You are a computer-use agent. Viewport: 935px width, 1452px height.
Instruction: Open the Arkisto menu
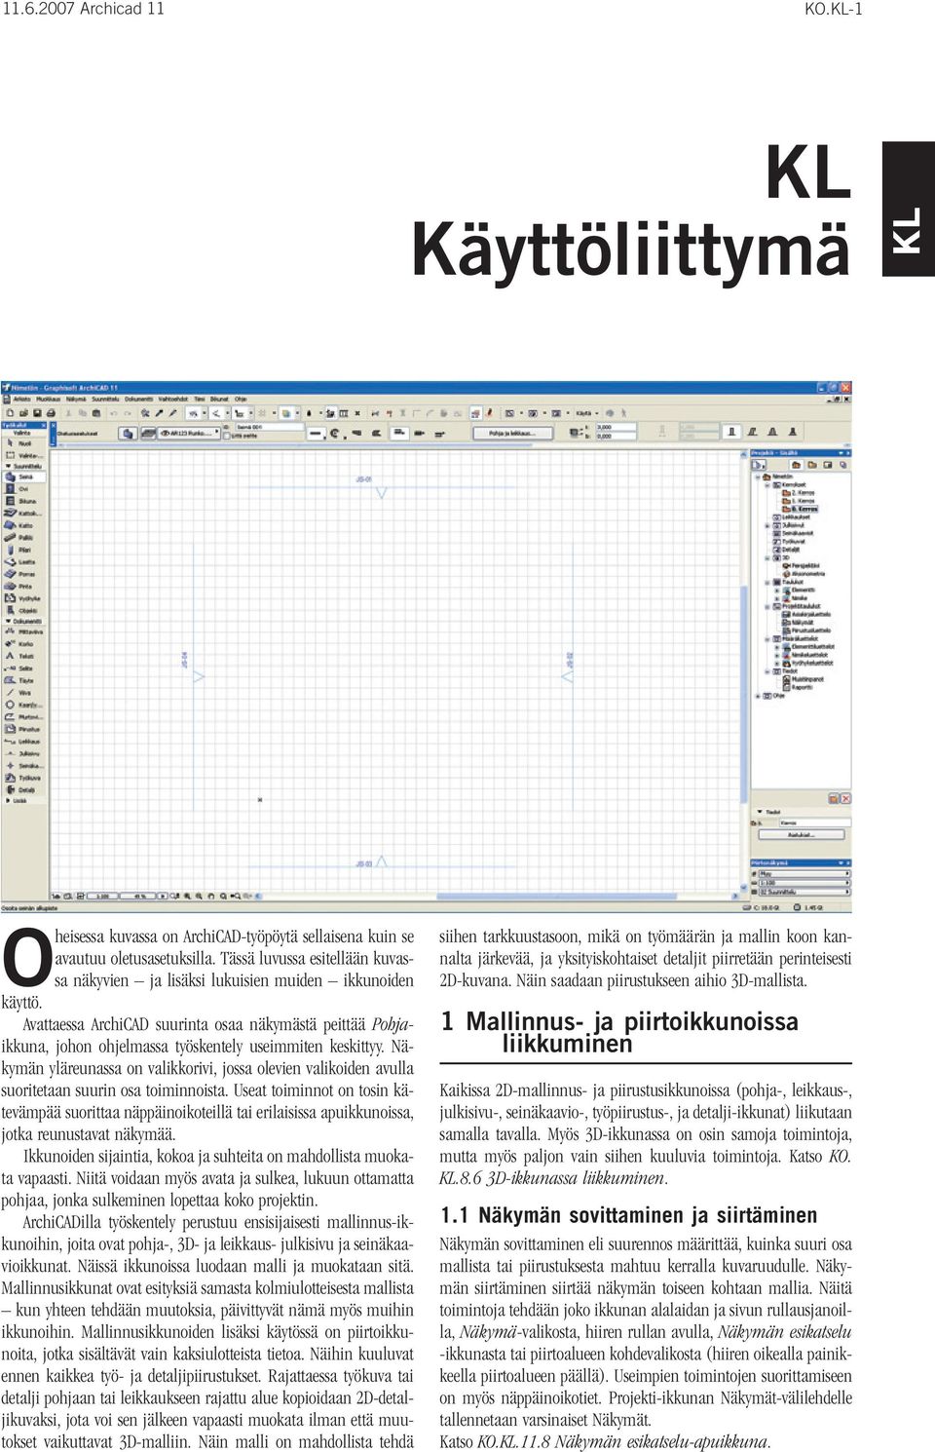[x=21, y=399]
